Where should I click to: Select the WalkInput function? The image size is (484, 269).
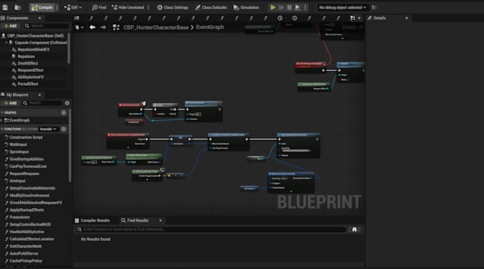pos(18,145)
